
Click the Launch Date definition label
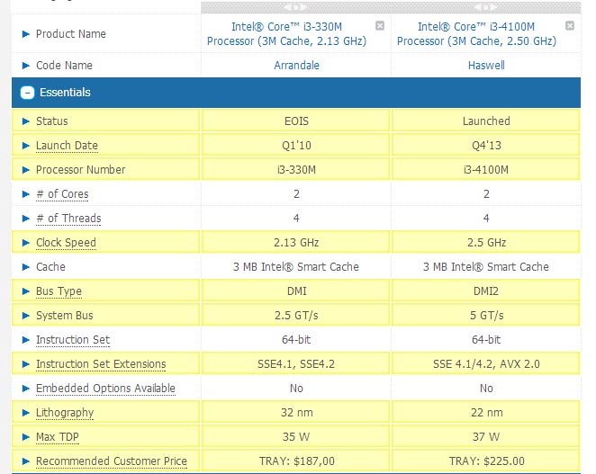point(67,146)
